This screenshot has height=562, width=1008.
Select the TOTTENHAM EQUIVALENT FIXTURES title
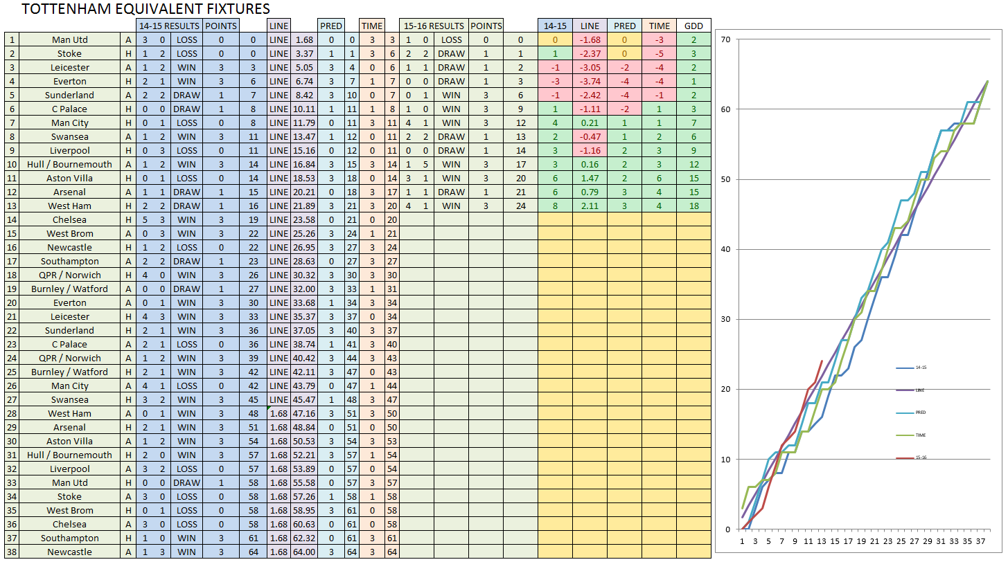[x=146, y=9]
